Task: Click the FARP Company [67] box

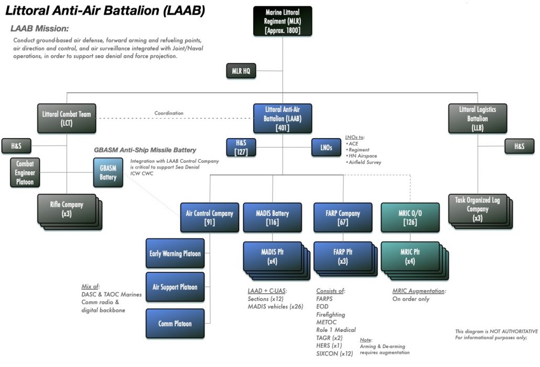Action: (342, 217)
